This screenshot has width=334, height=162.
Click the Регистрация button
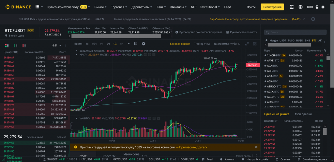click(272, 7)
